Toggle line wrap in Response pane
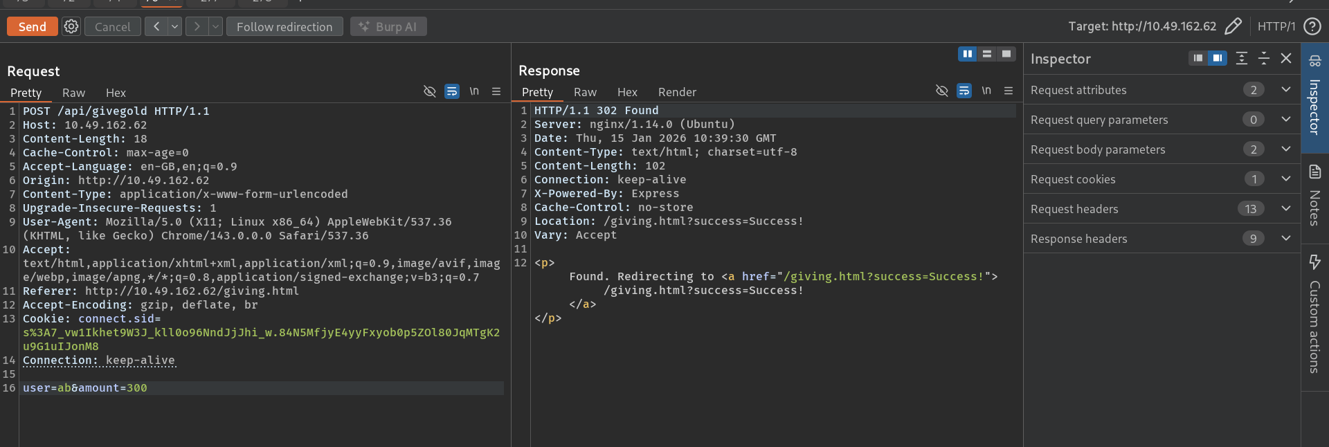Screen dimensions: 1329x447 click(964, 91)
